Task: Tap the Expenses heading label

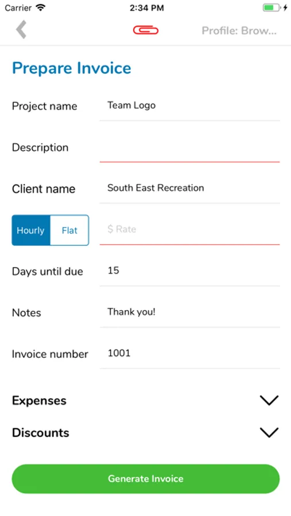Action: (x=39, y=401)
